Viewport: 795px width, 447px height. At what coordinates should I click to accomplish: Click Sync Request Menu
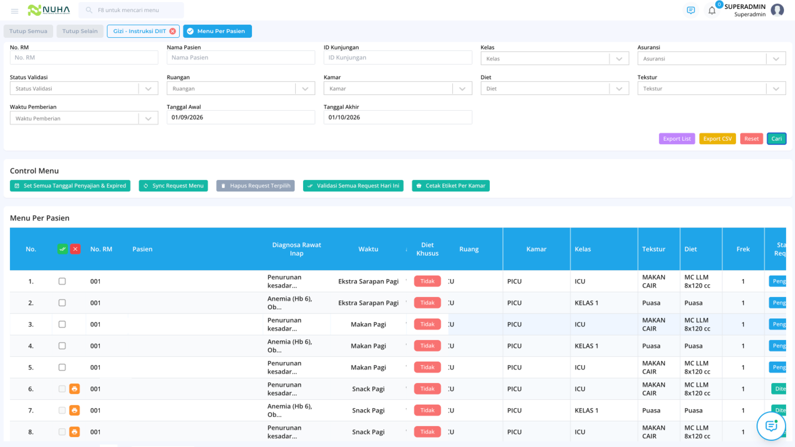pos(173,186)
